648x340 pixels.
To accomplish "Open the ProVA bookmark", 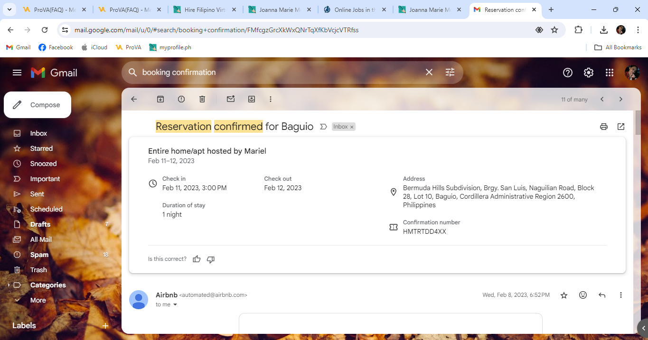I will pos(129,47).
